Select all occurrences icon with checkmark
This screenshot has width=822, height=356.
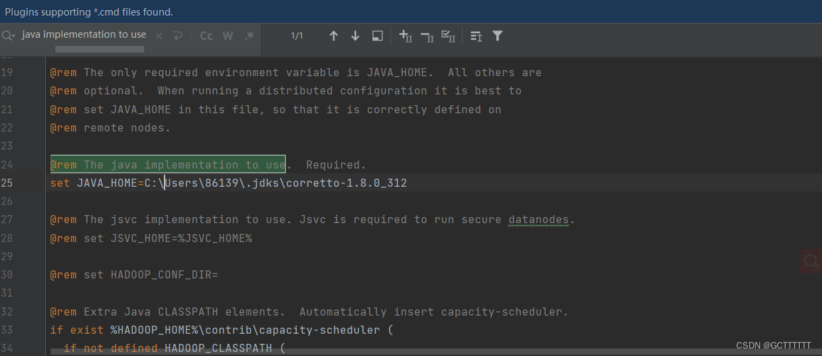[448, 36]
